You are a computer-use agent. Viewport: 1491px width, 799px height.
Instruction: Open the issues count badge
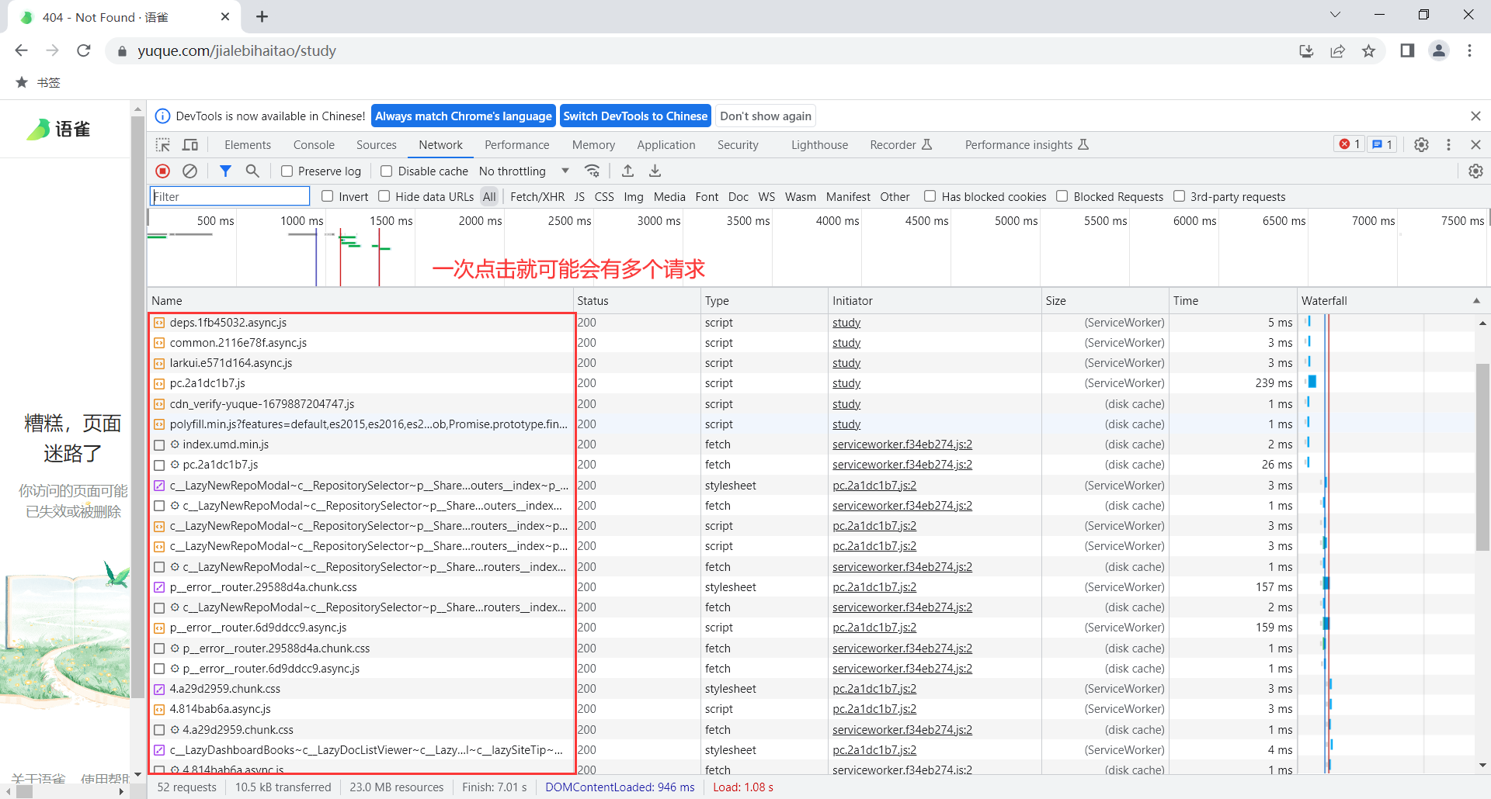[1382, 144]
